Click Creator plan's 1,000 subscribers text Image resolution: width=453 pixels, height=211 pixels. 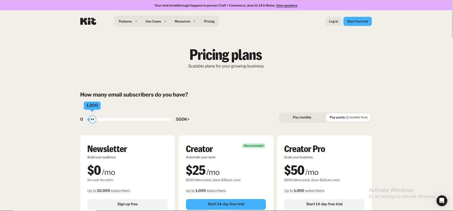point(206,191)
